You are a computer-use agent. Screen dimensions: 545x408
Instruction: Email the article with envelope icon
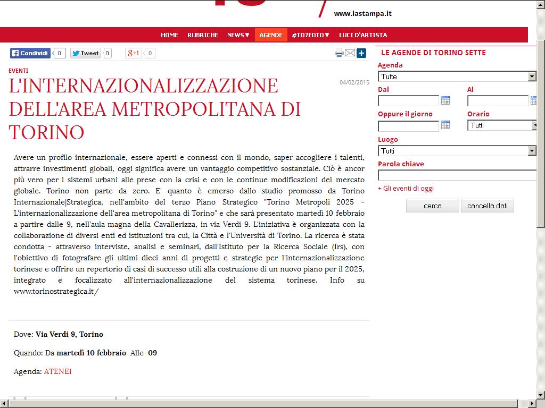350,53
